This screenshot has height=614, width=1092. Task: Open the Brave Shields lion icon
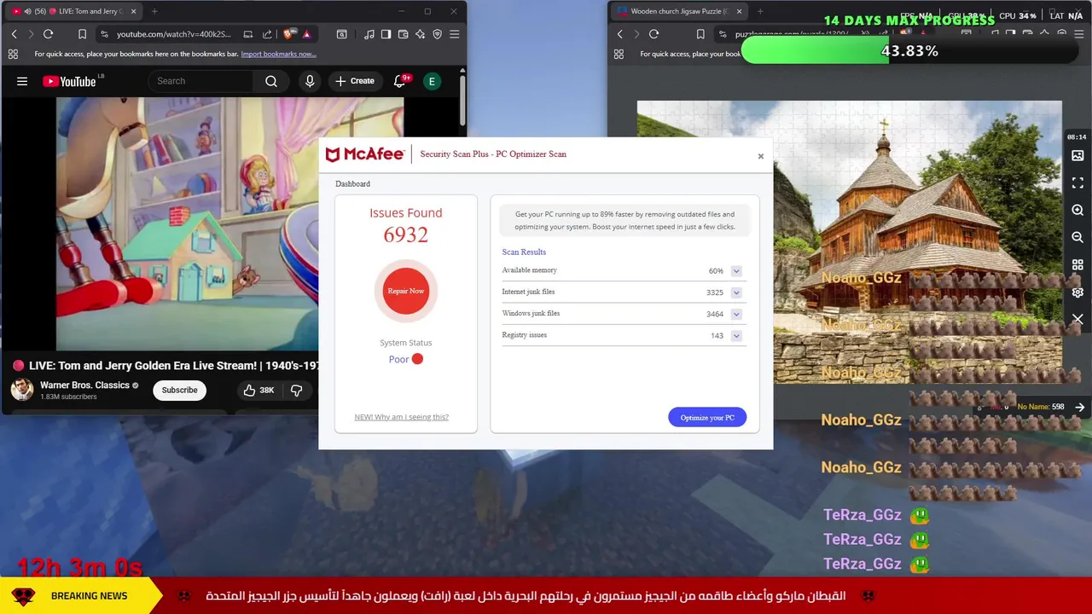(x=288, y=34)
